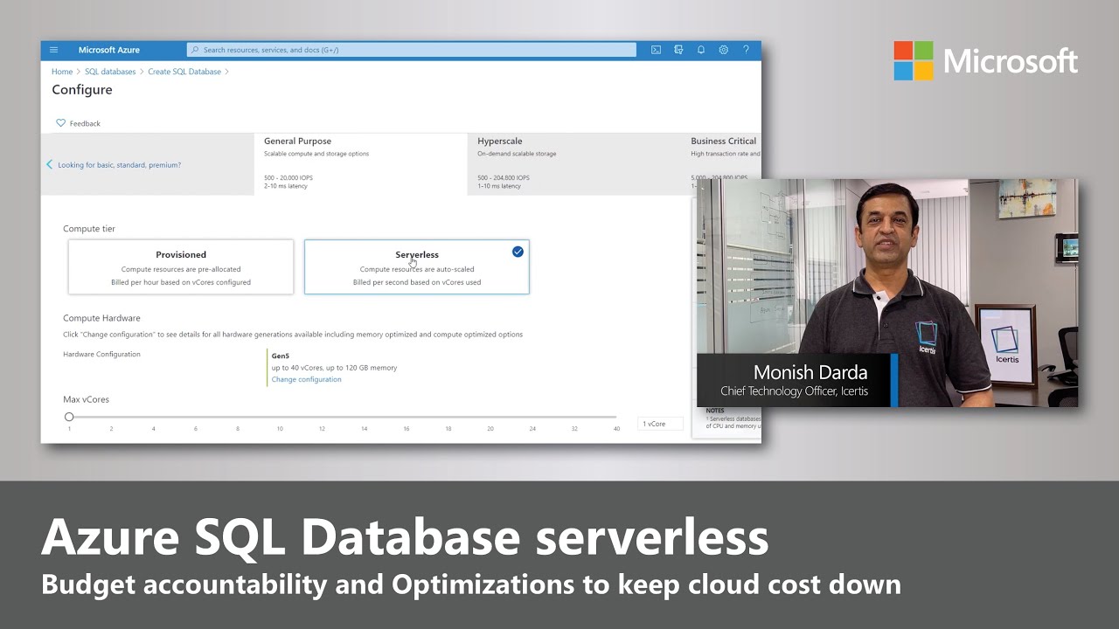Choose the Provisioned compute tier
The width and height of the screenshot is (1119, 629).
point(181,267)
